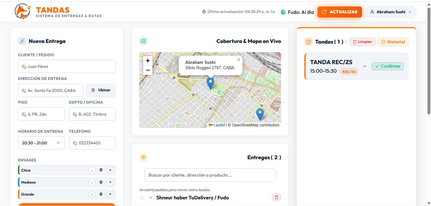The height and width of the screenshot is (206, 431).
Task: Confirm the TANDA REC/ZS
Action: point(388,66)
